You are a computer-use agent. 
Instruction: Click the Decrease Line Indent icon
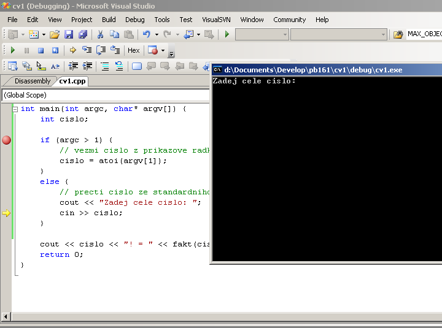(x=73, y=66)
